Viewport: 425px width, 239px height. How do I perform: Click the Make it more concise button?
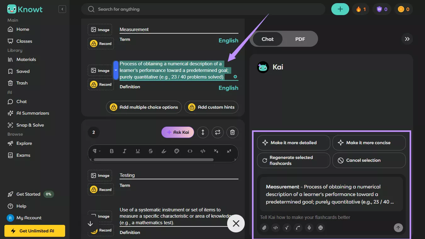coord(369,143)
